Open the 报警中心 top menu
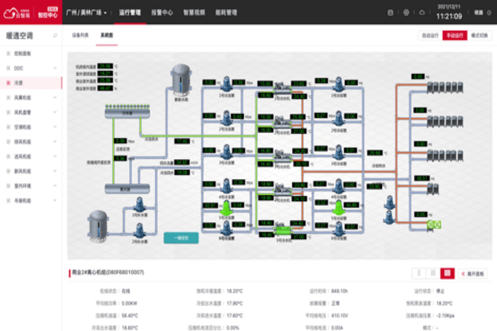The height and width of the screenshot is (331, 497). pos(162,13)
